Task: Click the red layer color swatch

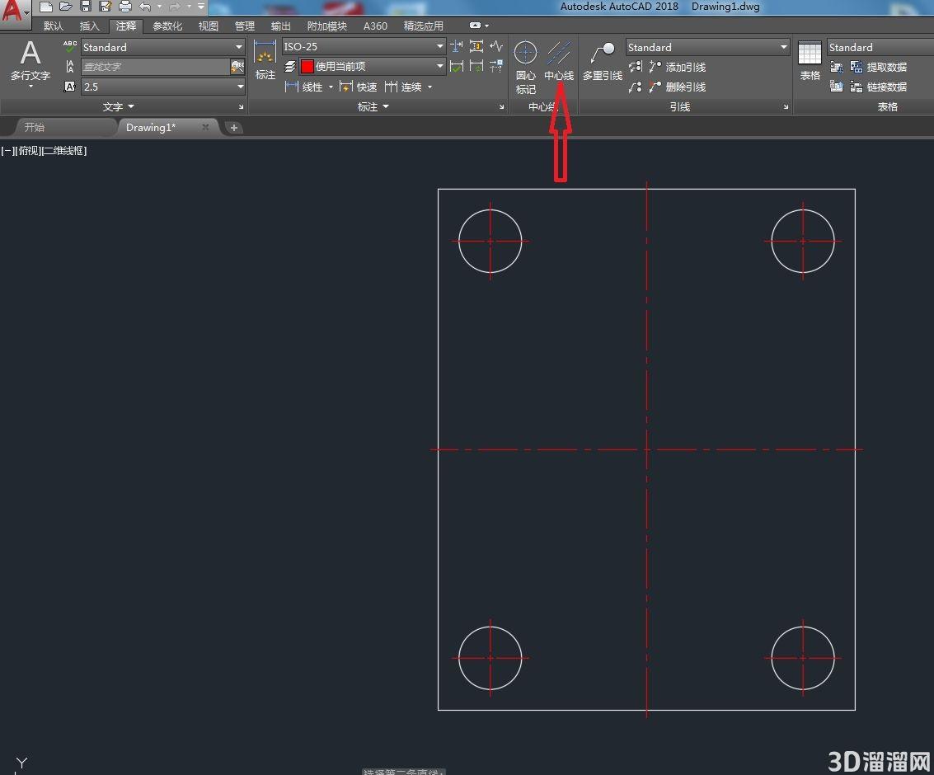Action: 307,66
